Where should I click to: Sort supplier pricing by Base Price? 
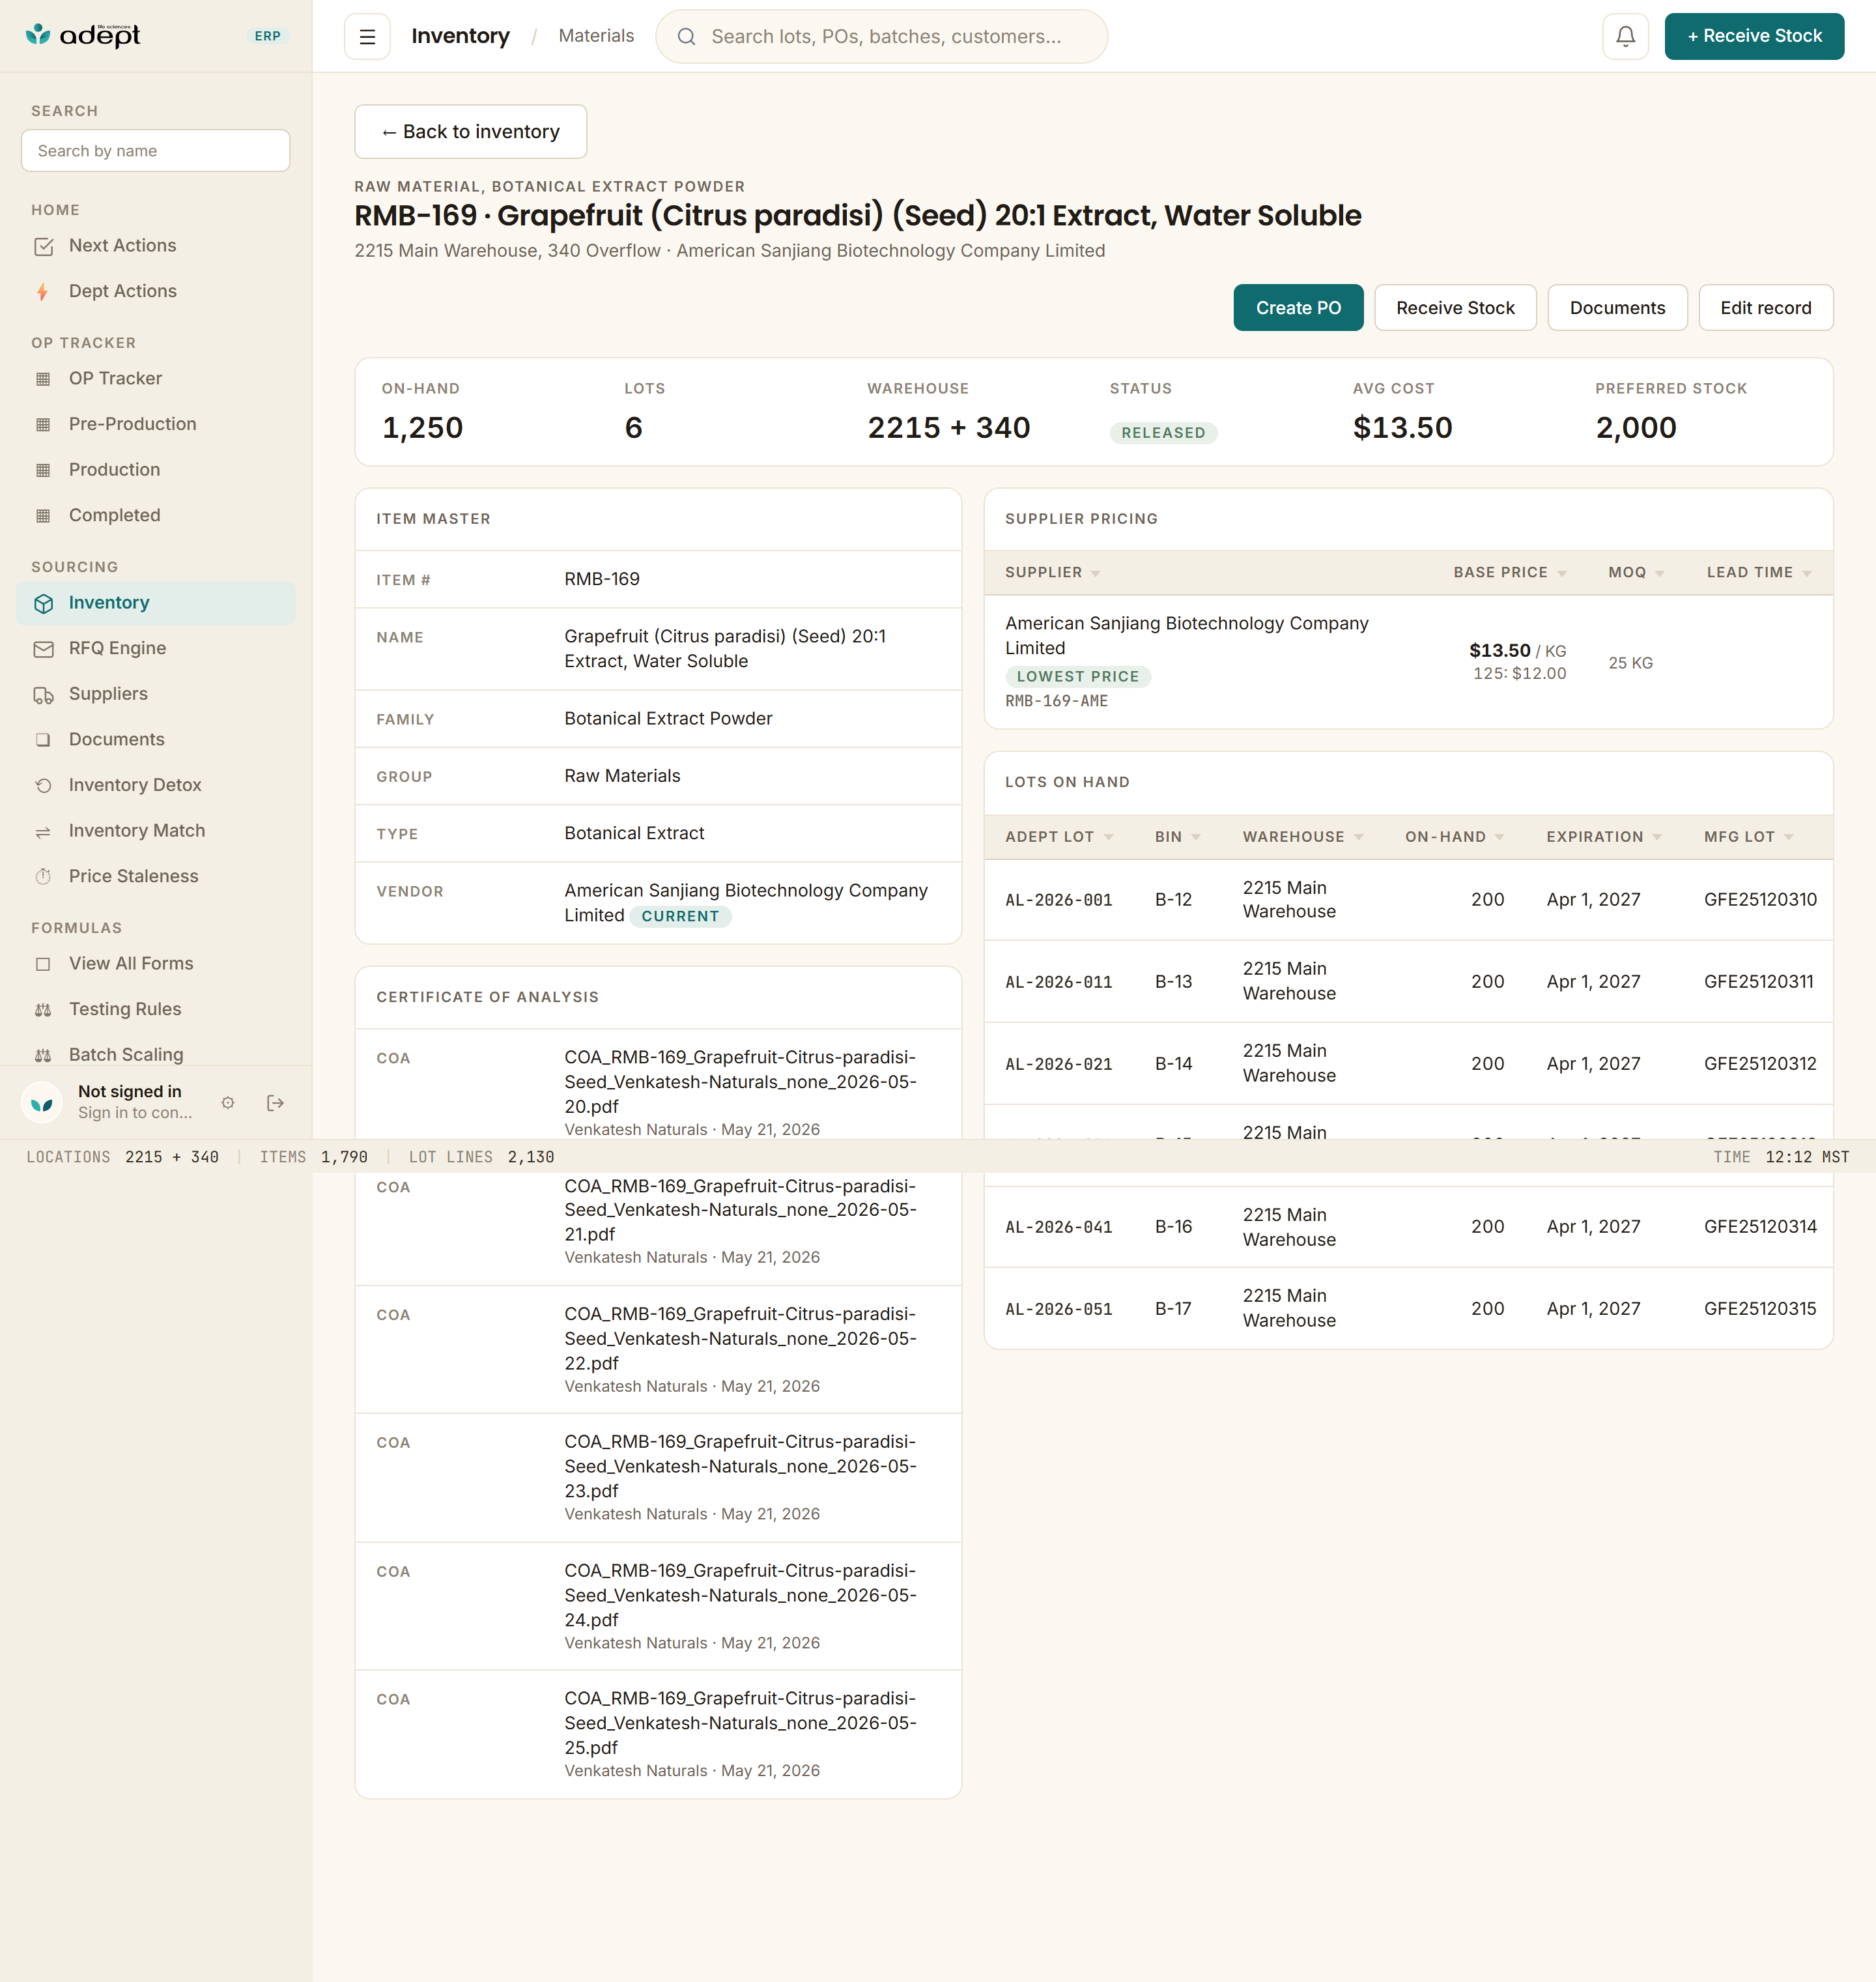pos(1509,573)
